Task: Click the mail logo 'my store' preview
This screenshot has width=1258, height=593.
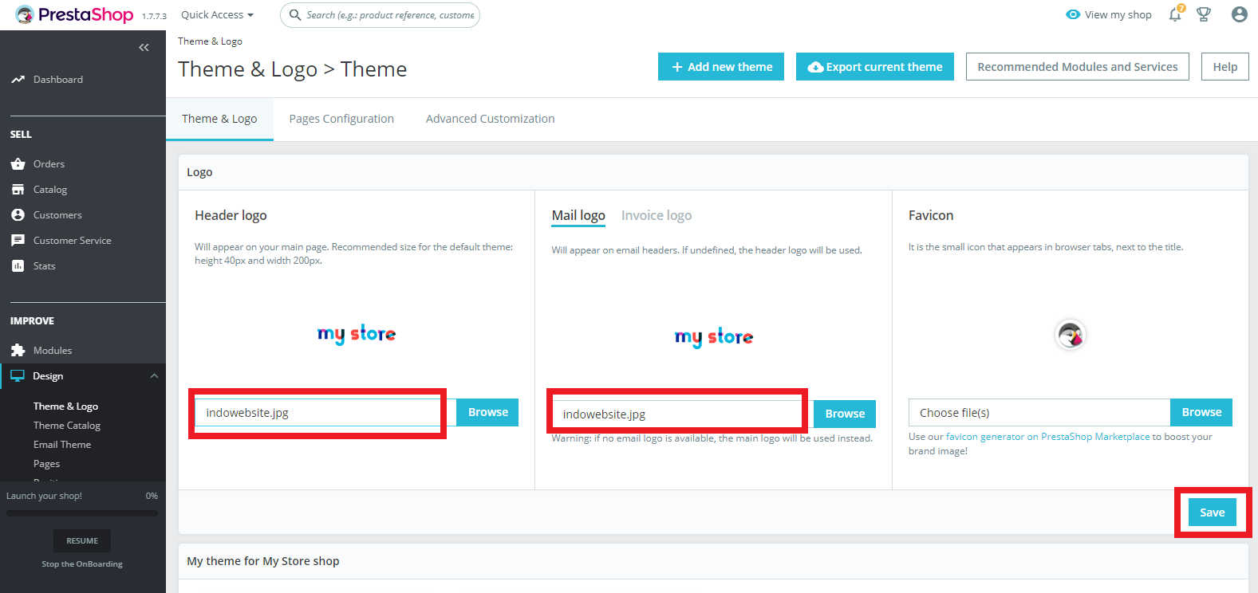Action: 714,337
